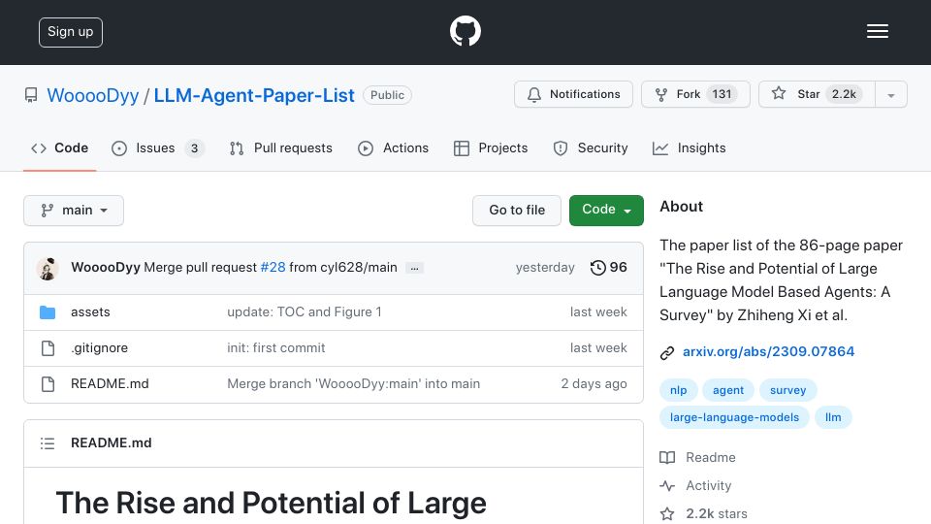Screen dimensions: 931x524
Task: Click the .gitignore file icon
Action: (48, 348)
